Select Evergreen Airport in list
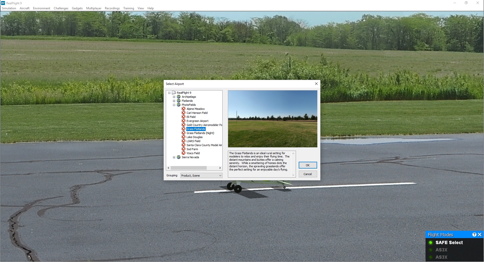Viewport: 484px width, 262px height. point(197,121)
